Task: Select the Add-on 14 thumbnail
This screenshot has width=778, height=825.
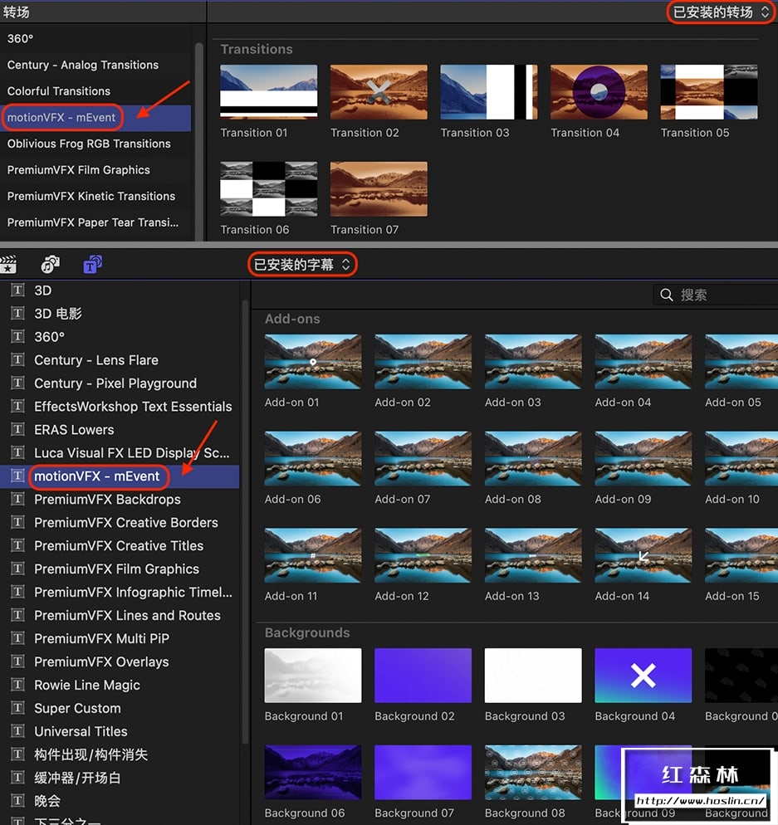Action: (x=643, y=555)
